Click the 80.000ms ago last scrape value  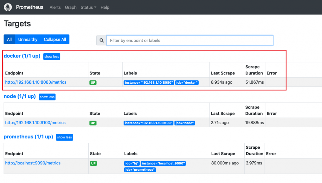pos(225,163)
